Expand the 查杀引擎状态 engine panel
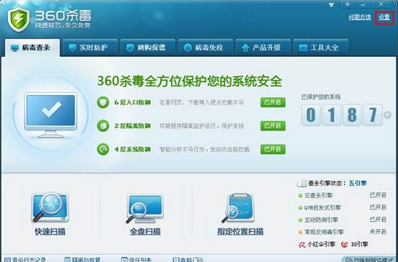 pos(302,185)
